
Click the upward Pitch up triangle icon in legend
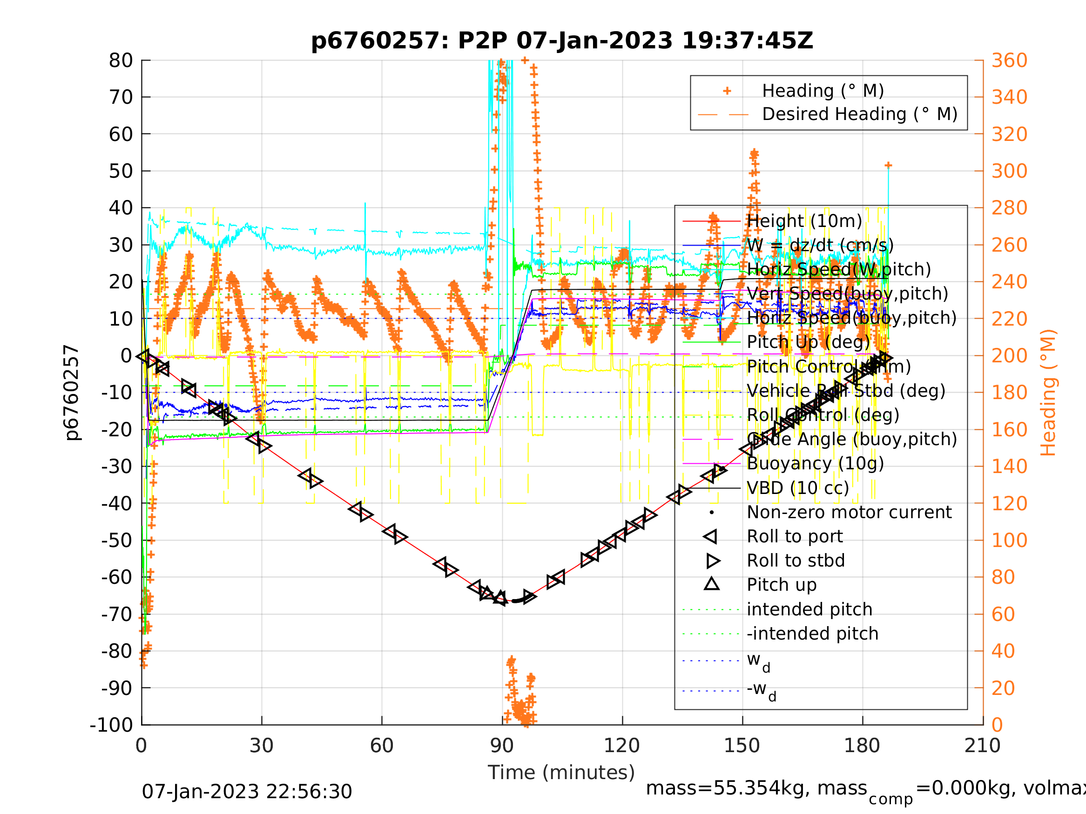712,584
